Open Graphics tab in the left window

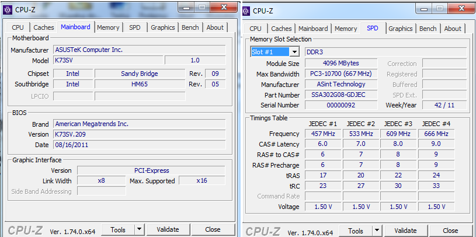163,27
